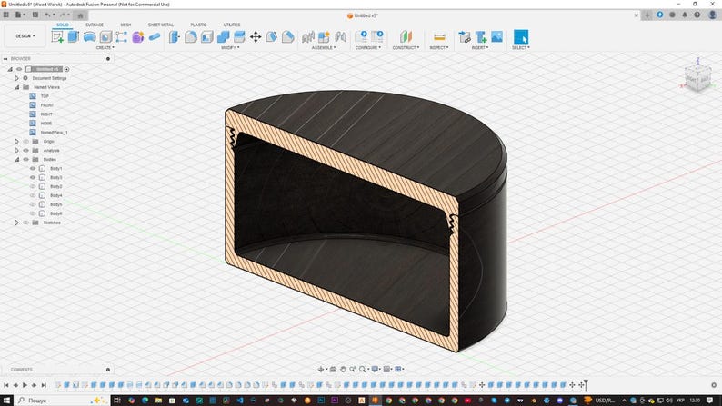This screenshot has height=406, width=722.
Task: Toggle visibility of Body3
Action: pos(33,177)
